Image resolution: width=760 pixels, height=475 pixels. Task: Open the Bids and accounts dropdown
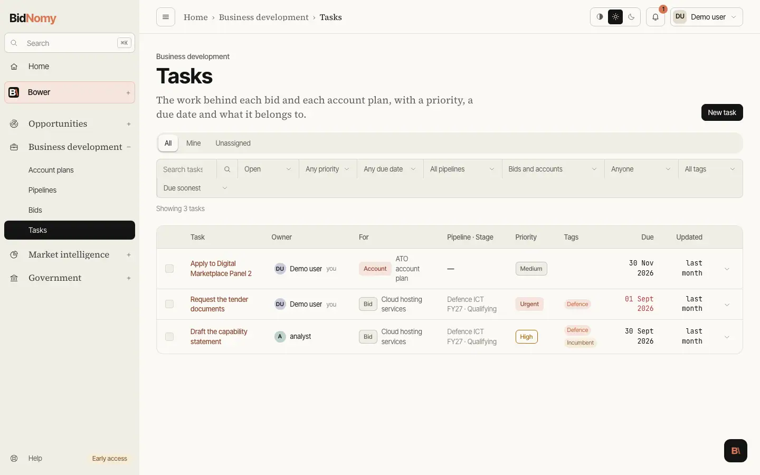[x=553, y=169]
